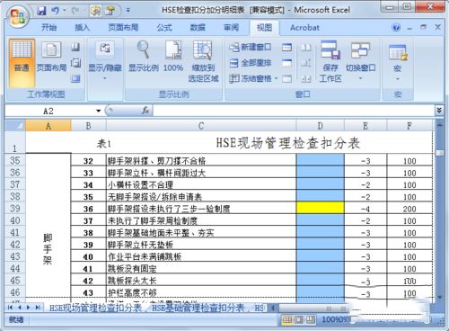449x331 pixels.
Task: Select item number 40 in column B
Action: click(88, 256)
